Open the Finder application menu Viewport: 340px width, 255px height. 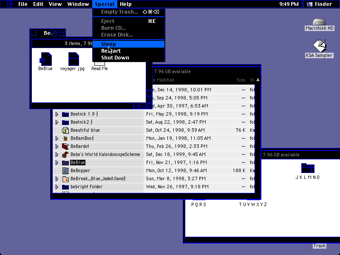(x=320, y=4)
